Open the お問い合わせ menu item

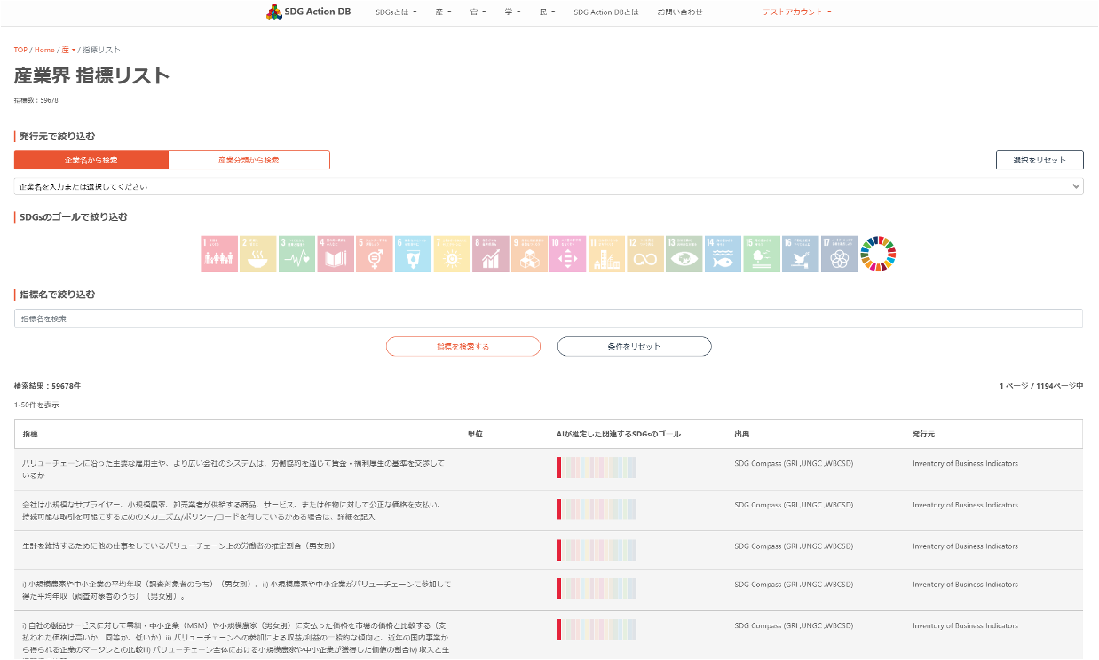pyautogui.click(x=680, y=12)
